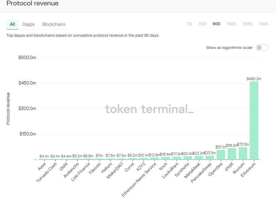This screenshot has height=198, width=276.
Task: Click the $7m value label
Action: tap(99, 156)
